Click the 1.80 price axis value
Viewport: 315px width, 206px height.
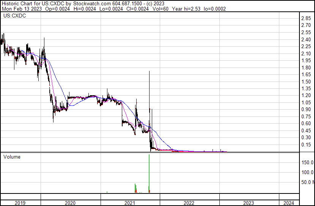(306, 68)
